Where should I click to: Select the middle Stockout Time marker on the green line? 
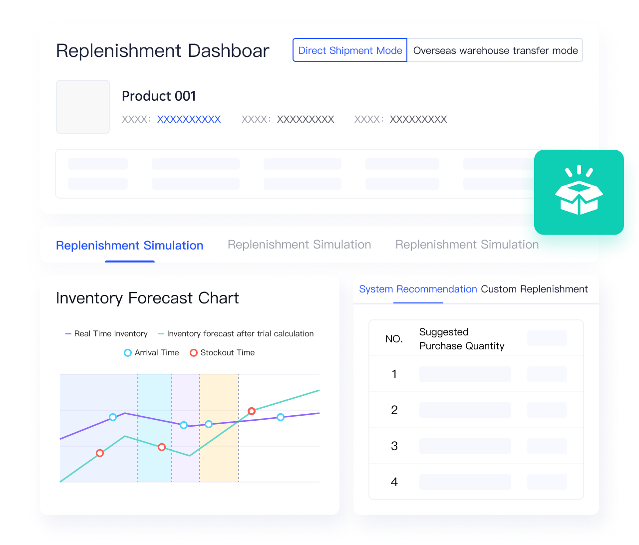tap(161, 447)
